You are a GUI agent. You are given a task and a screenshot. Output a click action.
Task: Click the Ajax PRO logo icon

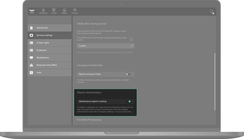(32, 11)
